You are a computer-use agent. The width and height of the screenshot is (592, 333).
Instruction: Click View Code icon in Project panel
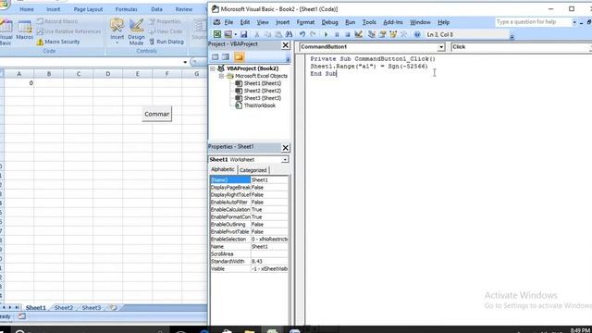[x=216, y=57]
